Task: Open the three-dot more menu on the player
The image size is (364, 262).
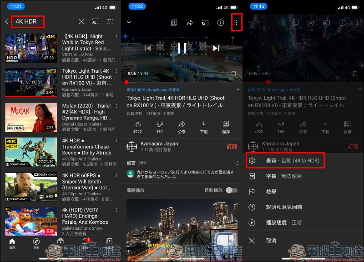Action: 236,22
